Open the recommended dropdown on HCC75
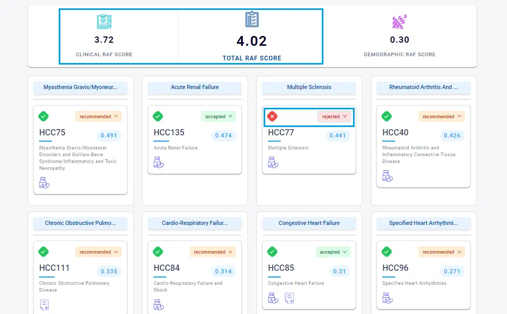 [99, 117]
